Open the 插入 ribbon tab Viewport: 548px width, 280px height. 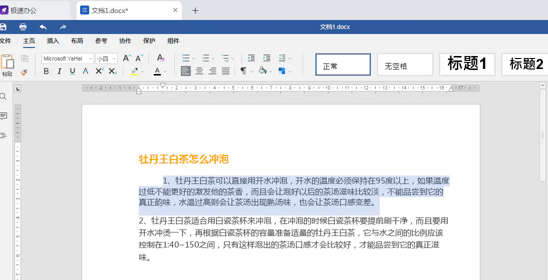click(x=53, y=41)
